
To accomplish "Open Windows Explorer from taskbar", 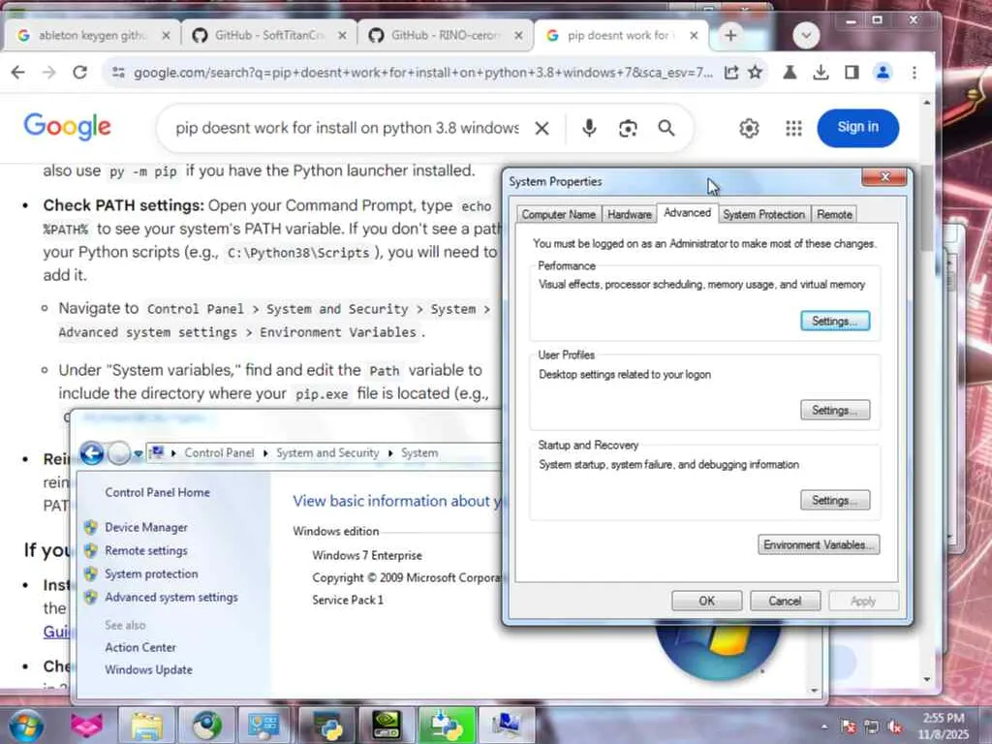I will coord(147,726).
